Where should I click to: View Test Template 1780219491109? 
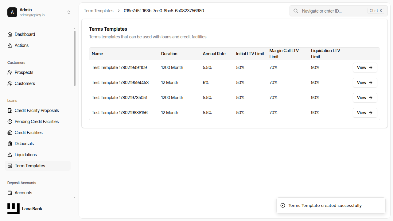[365, 68]
